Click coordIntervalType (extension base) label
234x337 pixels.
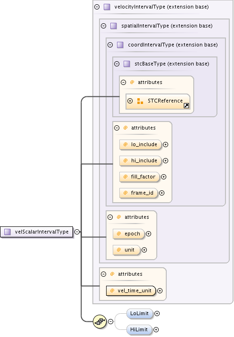point(173,45)
